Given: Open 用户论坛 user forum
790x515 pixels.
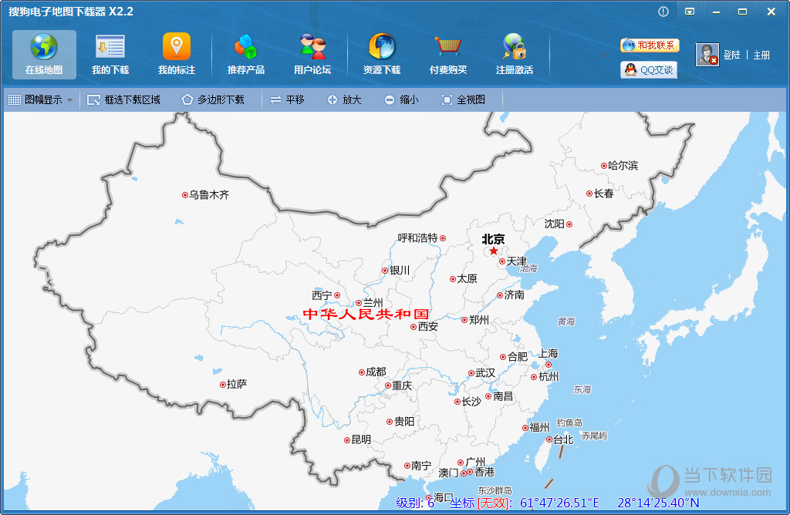Looking at the screenshot, I should point(312,55).
